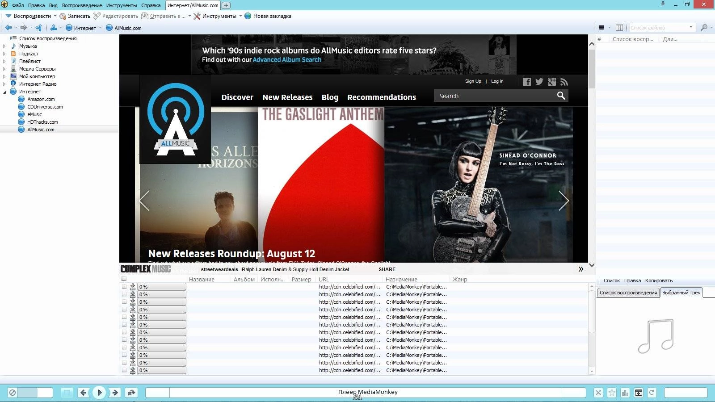The height and width of the screenshot is (402, 715).
Task: Check the first download row checkbox
Action: pyautogui.click(x=124, y=287)
